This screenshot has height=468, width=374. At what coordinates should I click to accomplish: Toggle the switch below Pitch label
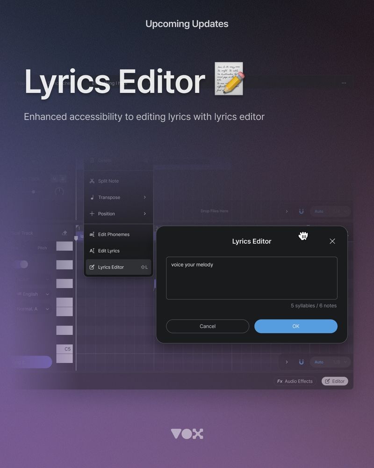[21, 264]
